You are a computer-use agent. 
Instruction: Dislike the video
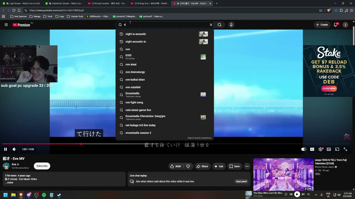188,166
